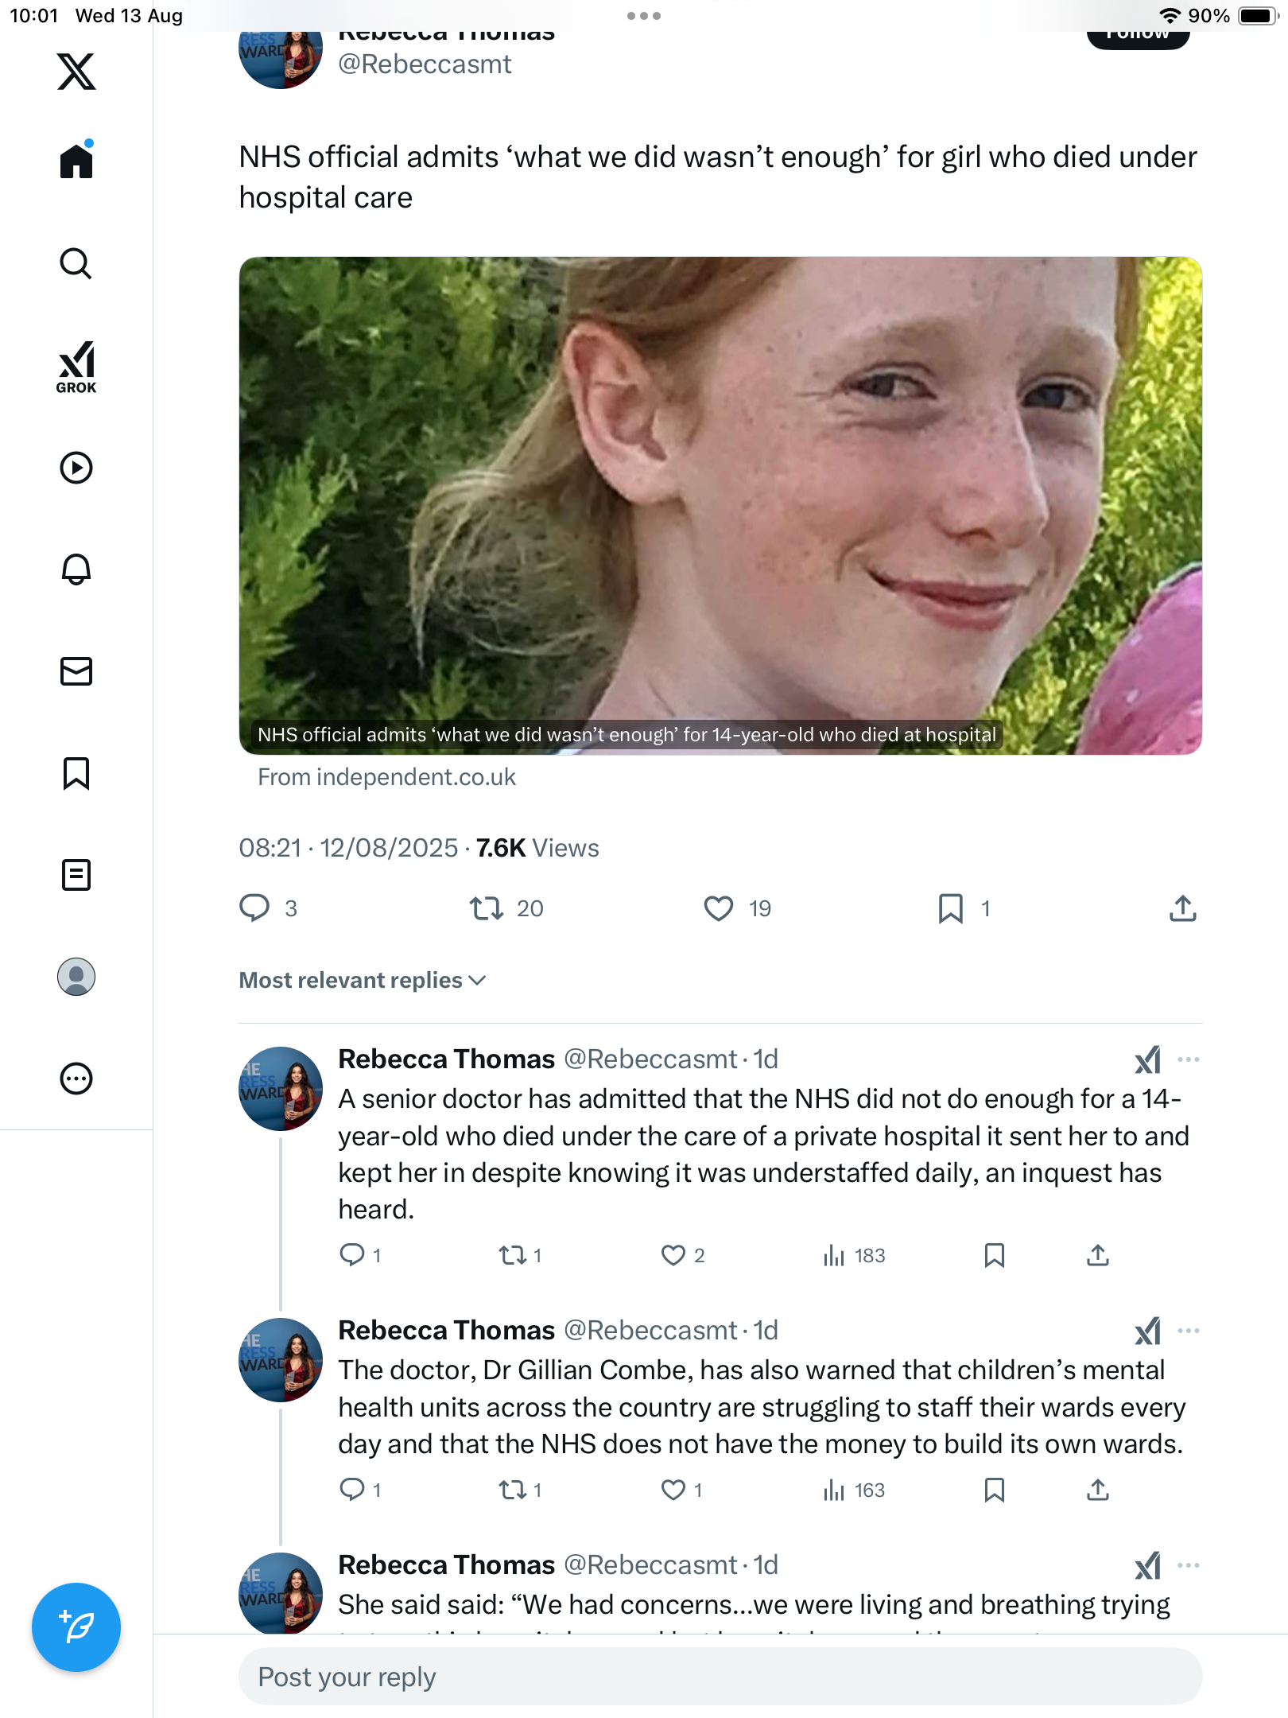Open more options on first reply
The image size is (1288, 1718).
pyautogui.click(x=1188, y=1059)
